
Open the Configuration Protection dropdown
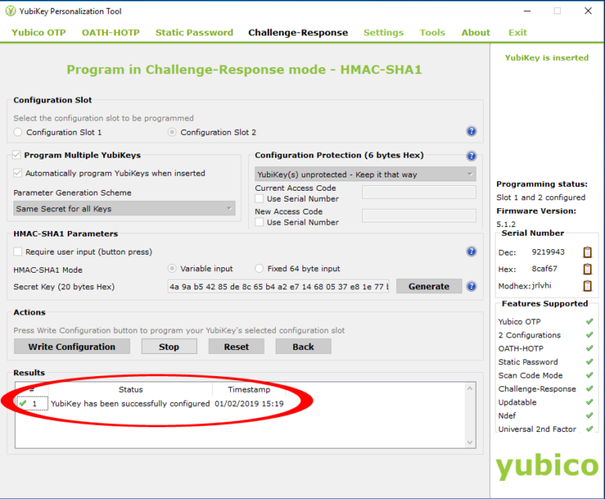point(366,174)
